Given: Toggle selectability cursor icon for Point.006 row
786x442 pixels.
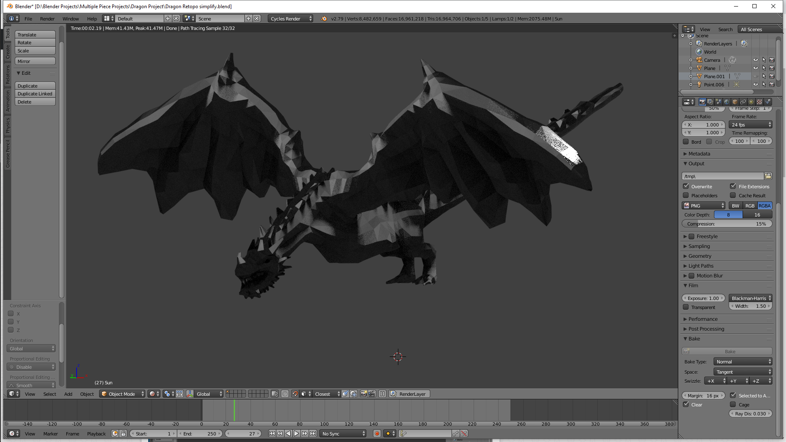Looking at the screenshot, I should [764, 84].
